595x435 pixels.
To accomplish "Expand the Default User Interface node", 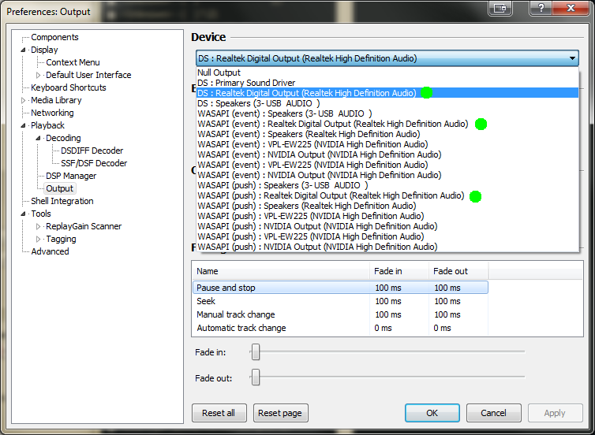I will coord(38,75).
